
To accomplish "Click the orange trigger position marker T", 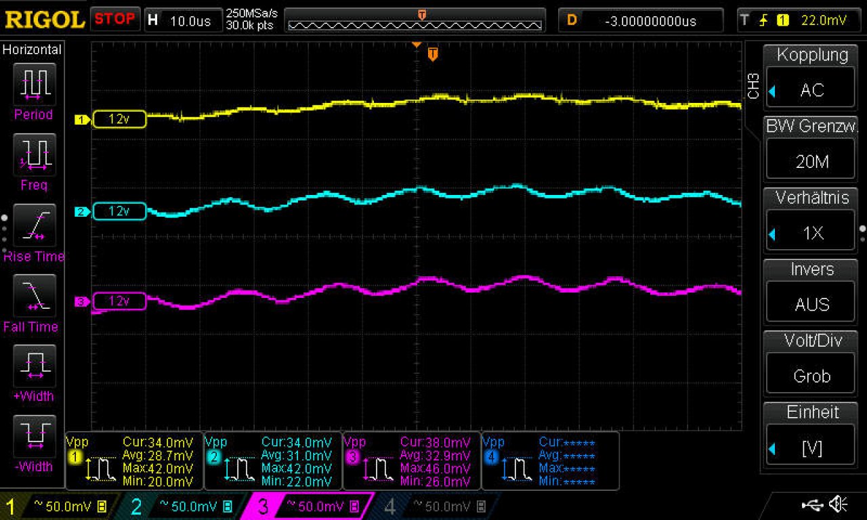I will (433, 54).
